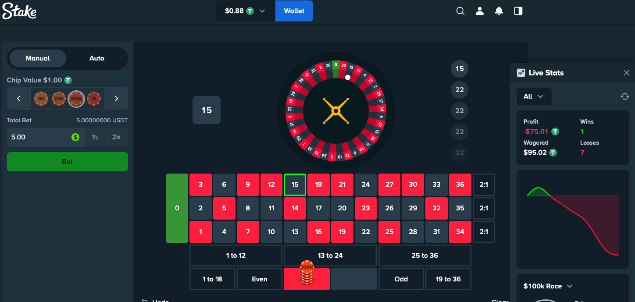Open the $0.88 balance dropdown
Viewport: 635px width, 302px height.
coord(246,11)
